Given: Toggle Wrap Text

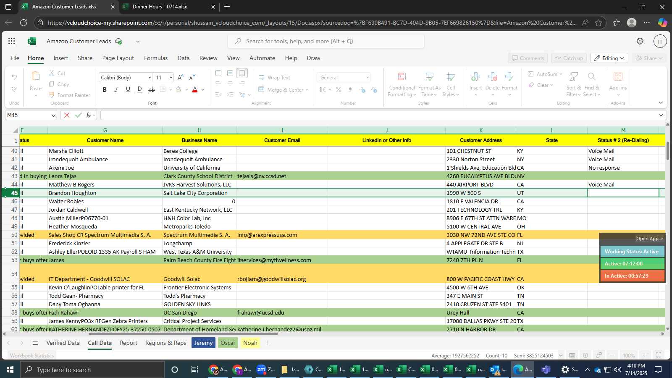Looking at the screenshot, I should click(274, 77).
